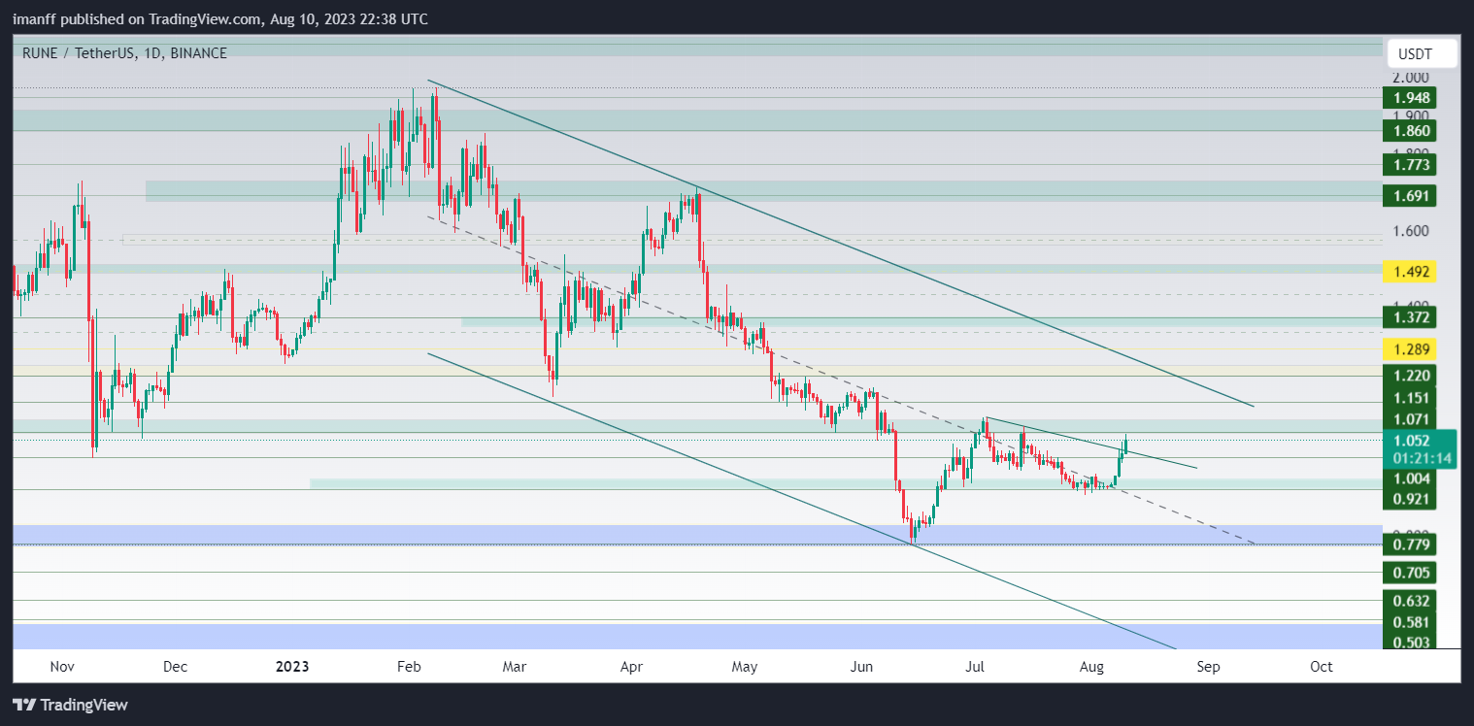1474x726 pixels.
Task: Click Dec on the time axis
Action: point(175,667)
